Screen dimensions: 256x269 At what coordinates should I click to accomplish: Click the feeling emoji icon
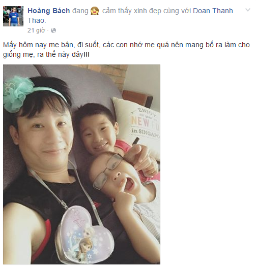(95, 11)
